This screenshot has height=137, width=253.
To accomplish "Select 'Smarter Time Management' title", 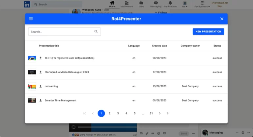I will click(61, 100).
